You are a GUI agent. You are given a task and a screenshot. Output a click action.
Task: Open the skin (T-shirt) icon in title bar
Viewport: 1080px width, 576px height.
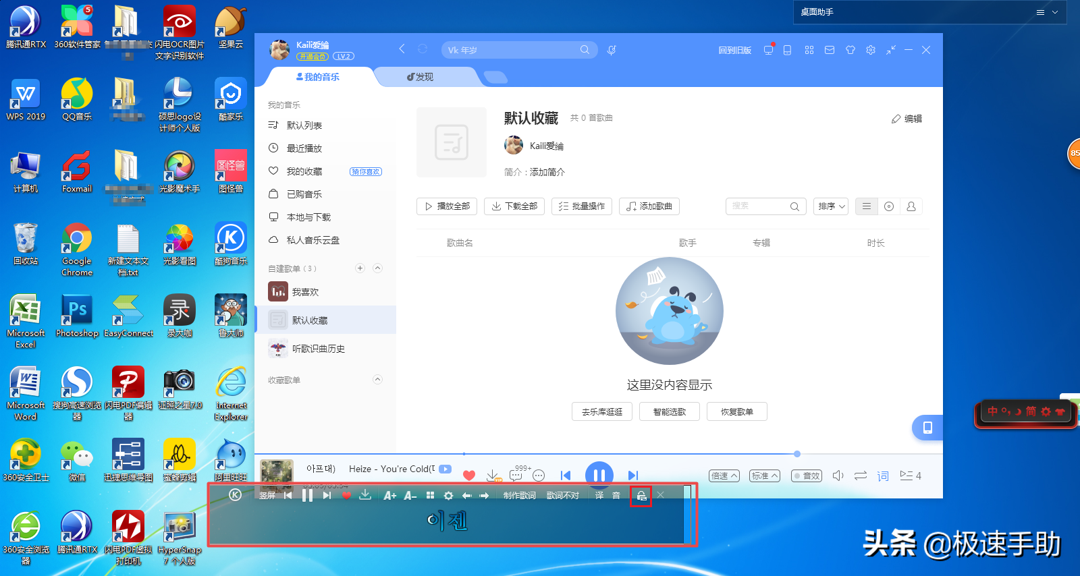point(850,50)
